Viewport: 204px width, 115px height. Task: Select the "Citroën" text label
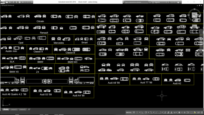coord(40,21)
